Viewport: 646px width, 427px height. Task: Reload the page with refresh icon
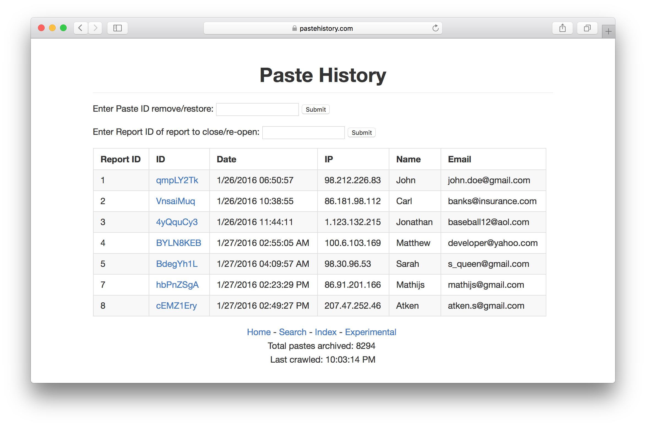coord(435,28)
